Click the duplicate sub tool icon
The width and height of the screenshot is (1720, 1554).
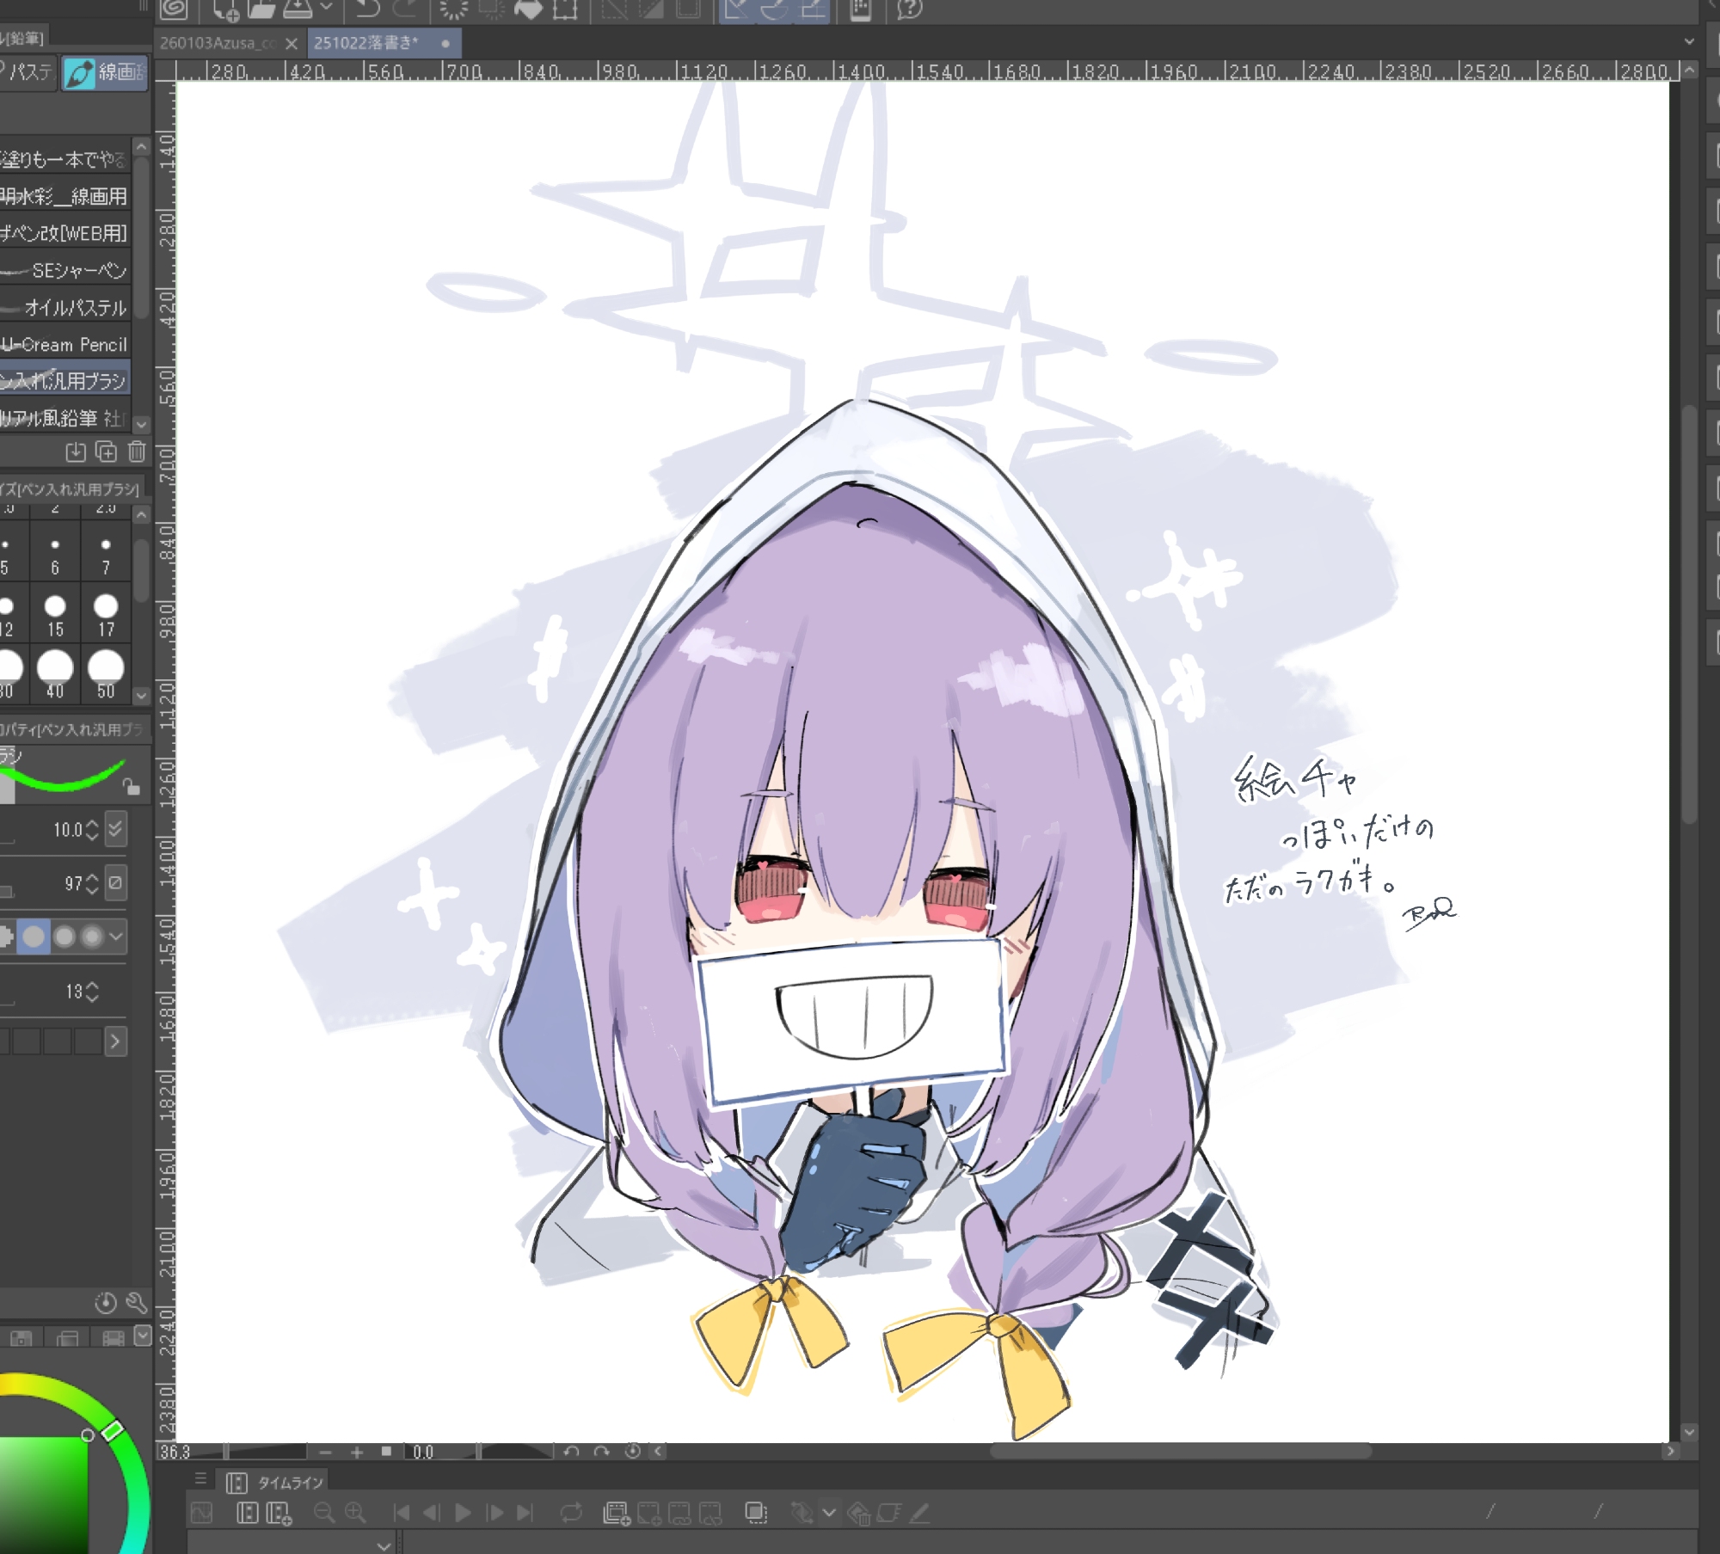pos(106,451)
